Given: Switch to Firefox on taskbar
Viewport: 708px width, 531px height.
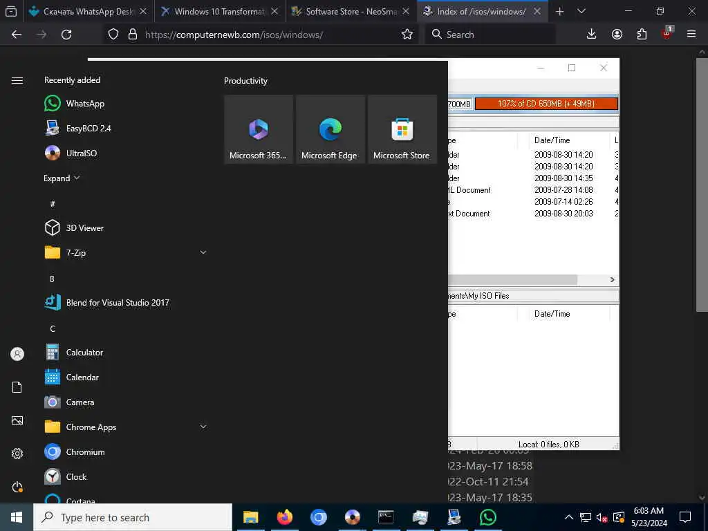Looking at the screenshot, I should [x=284, y=517].
